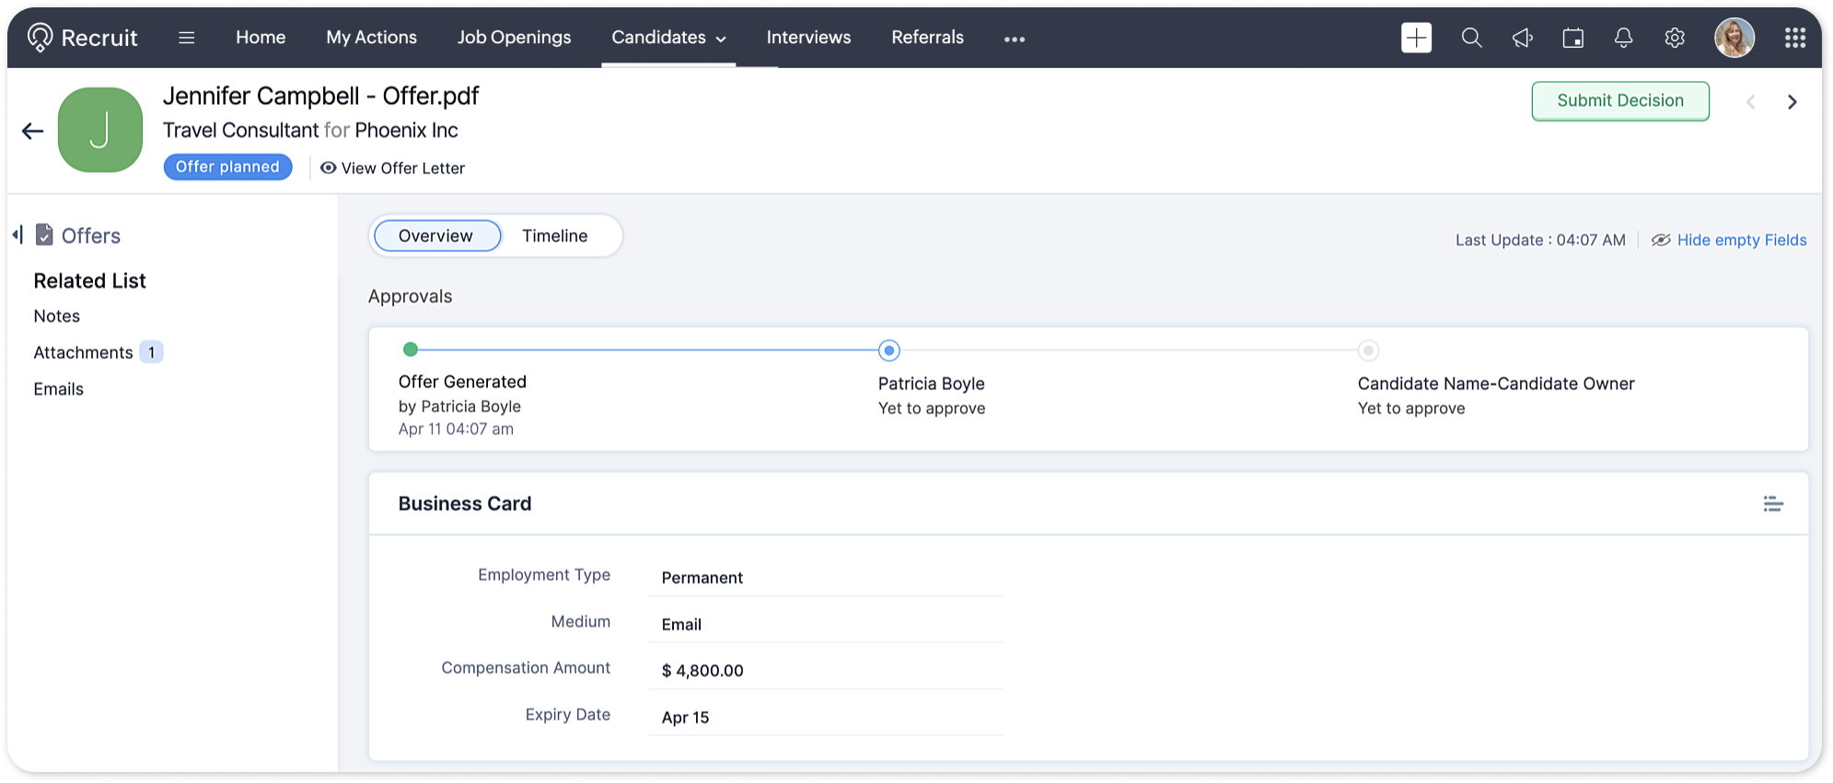Click the plus quick-create icon

point(1416,38)
